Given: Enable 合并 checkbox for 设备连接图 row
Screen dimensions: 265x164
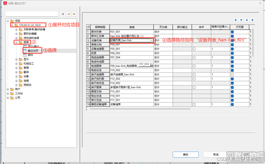Looking at the screenshot, I should (x=194, y=49).
